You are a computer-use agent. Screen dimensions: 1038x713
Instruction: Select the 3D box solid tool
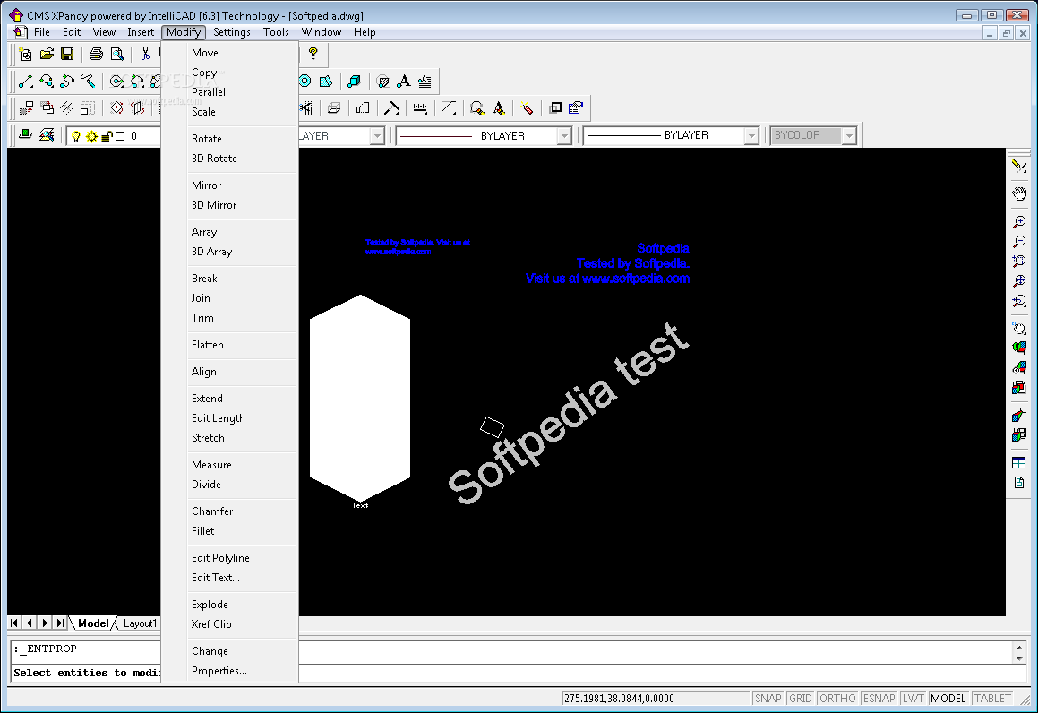354,82
